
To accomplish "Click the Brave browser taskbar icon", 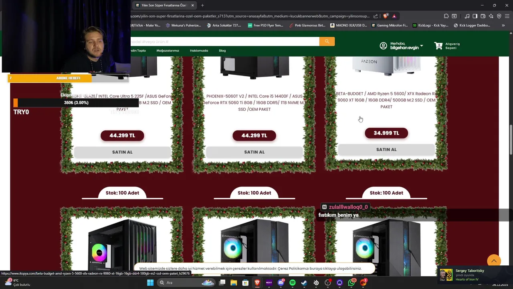I will pyautogui.click(x=257, y=283).
